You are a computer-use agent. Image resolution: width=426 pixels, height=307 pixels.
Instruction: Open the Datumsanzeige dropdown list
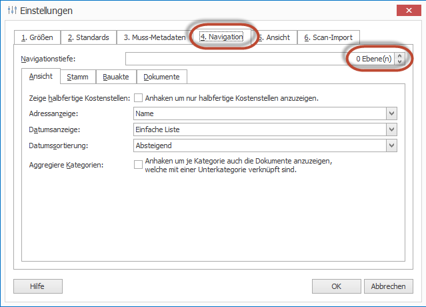click(x=392, y=129)
